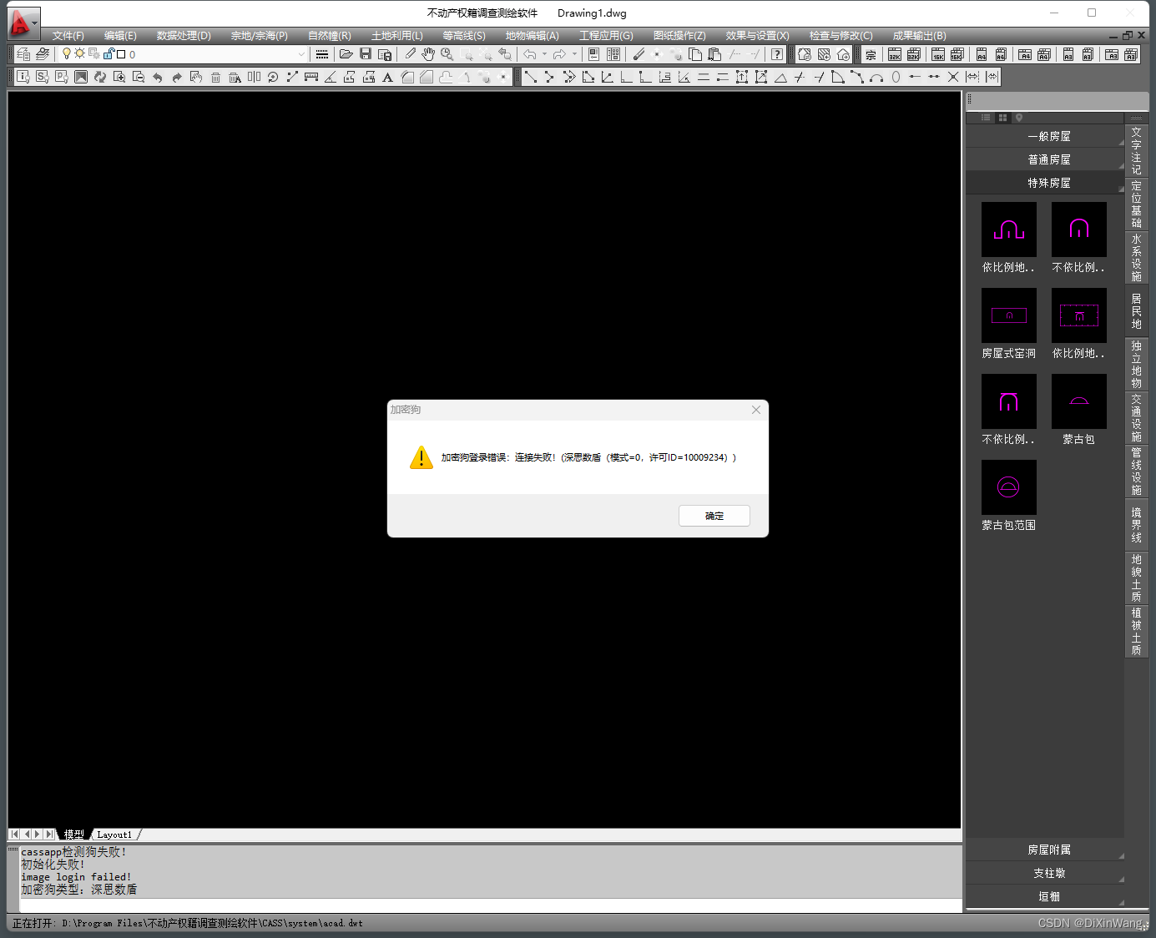Viewport: 1156px width, 938px height.
Task: Switch symbol panel to grid view
Action: click(1002, 118)
